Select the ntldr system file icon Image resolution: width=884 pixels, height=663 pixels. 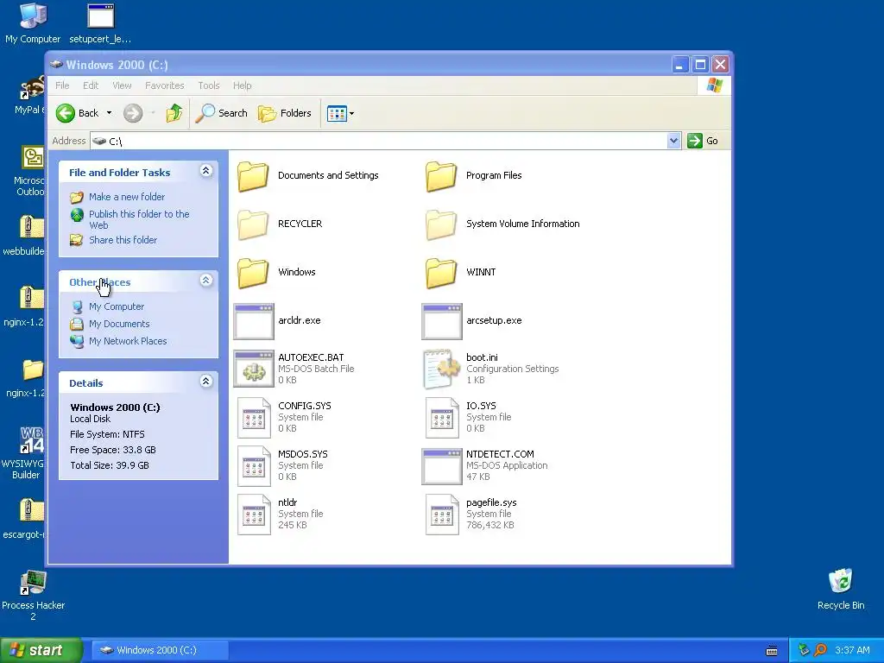(x=254, y=515)
